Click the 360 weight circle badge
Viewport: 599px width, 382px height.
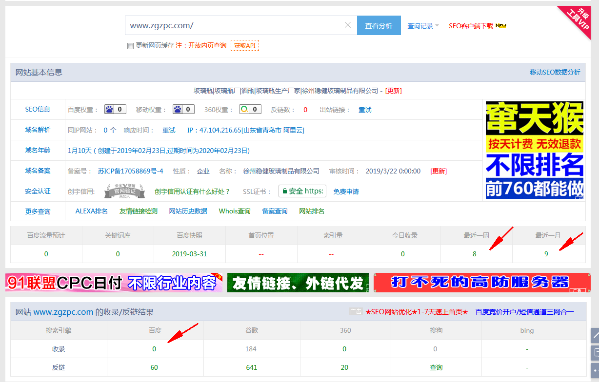tap(250, 110)
